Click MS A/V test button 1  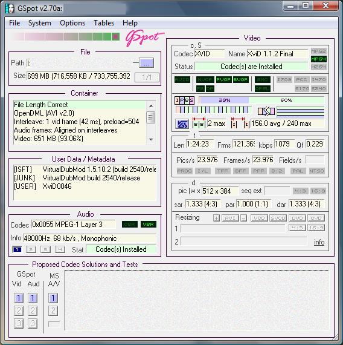pyautogui.click(x=53, y=298)
